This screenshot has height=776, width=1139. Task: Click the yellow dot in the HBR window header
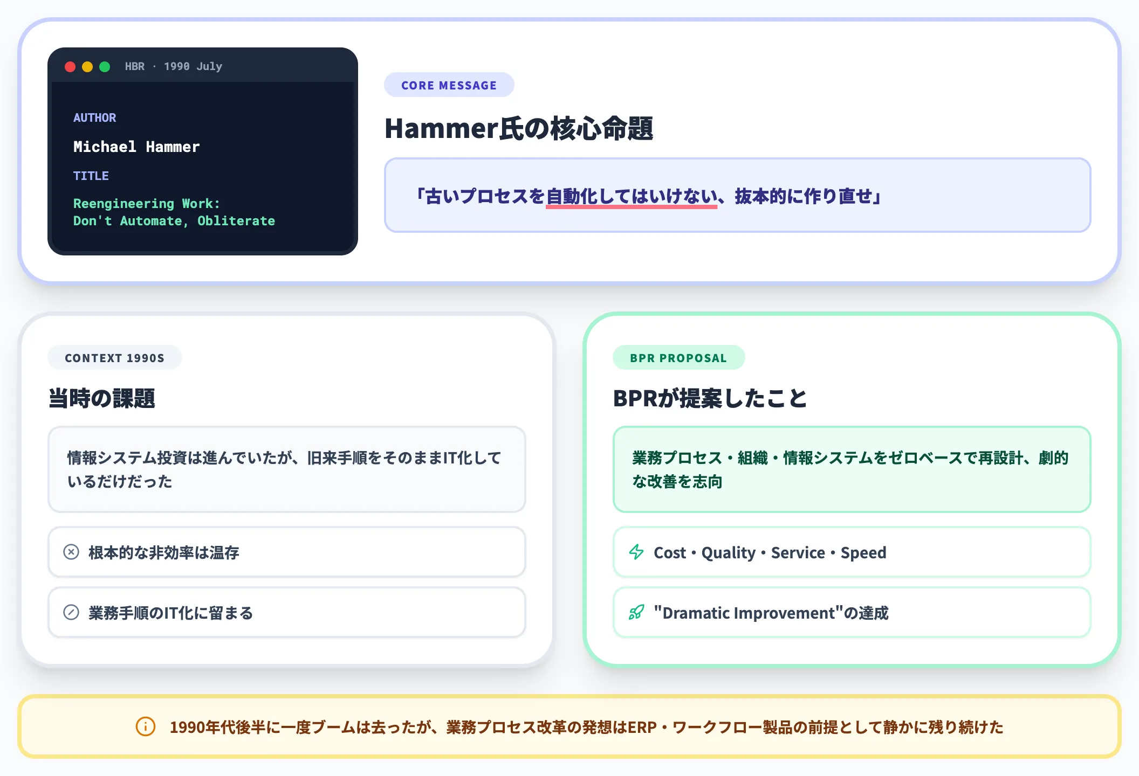(x=87, y=66)
